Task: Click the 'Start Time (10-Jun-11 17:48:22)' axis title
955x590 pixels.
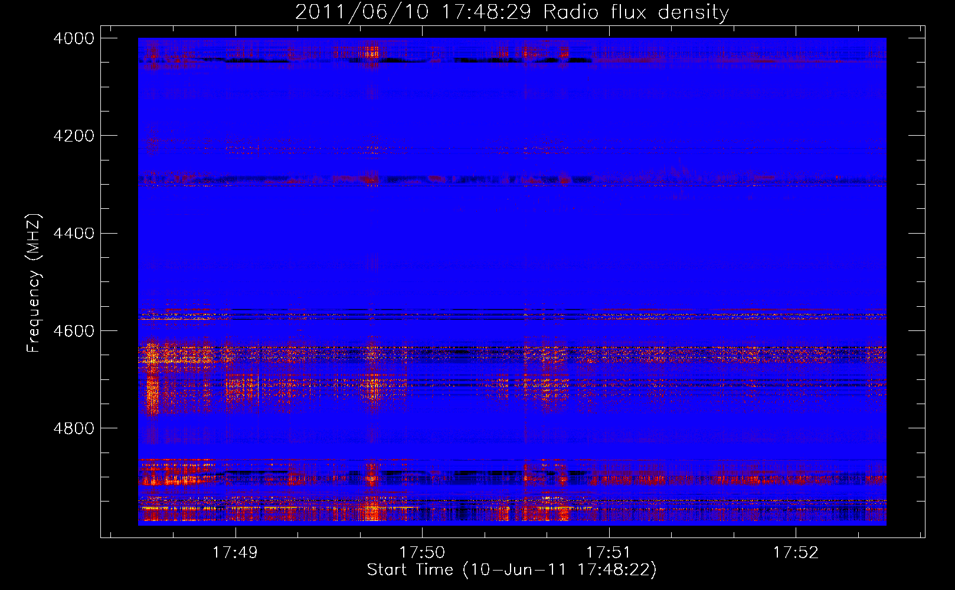Action: (512, 570)
